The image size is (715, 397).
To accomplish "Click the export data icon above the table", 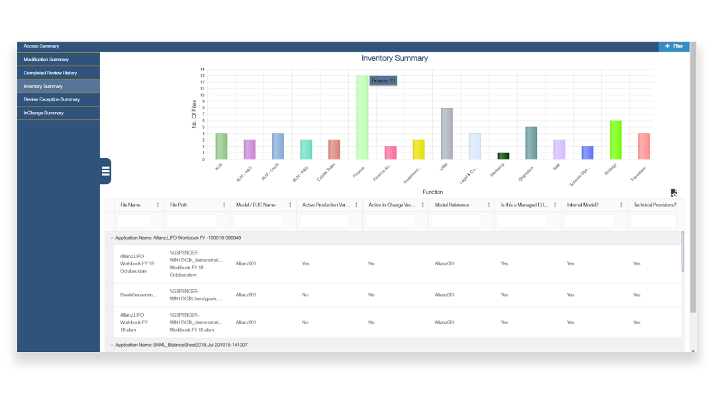I will point(673,193).
